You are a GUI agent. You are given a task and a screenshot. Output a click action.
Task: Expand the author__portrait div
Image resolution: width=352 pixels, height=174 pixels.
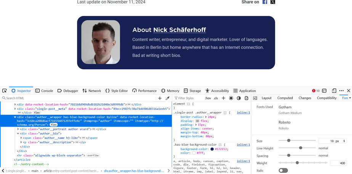pyautogui.click(x=18, y=129)
